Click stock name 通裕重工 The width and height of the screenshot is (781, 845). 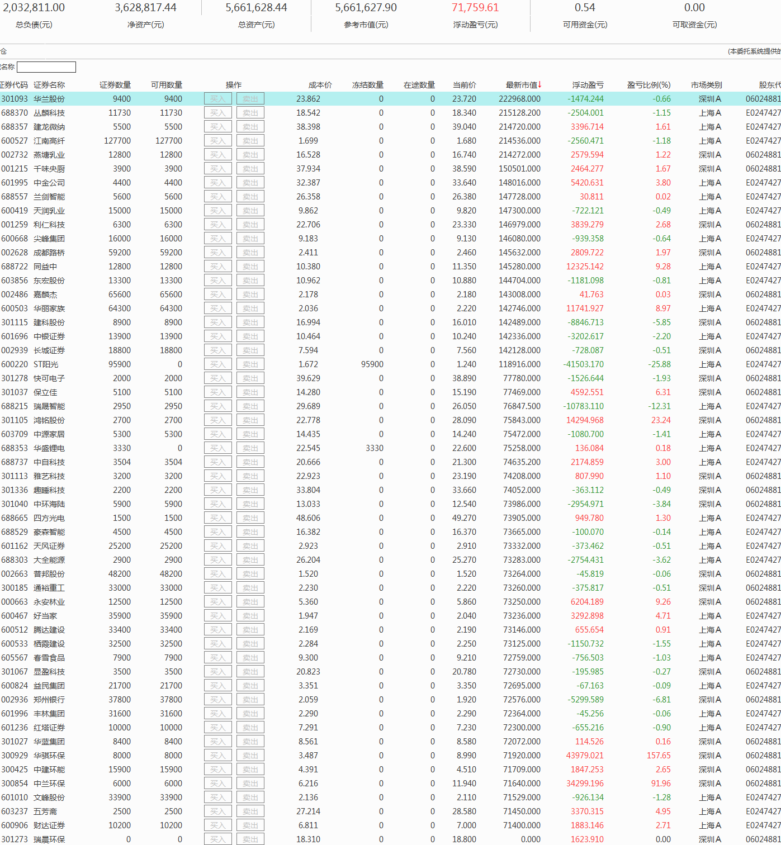click(49, 588)
